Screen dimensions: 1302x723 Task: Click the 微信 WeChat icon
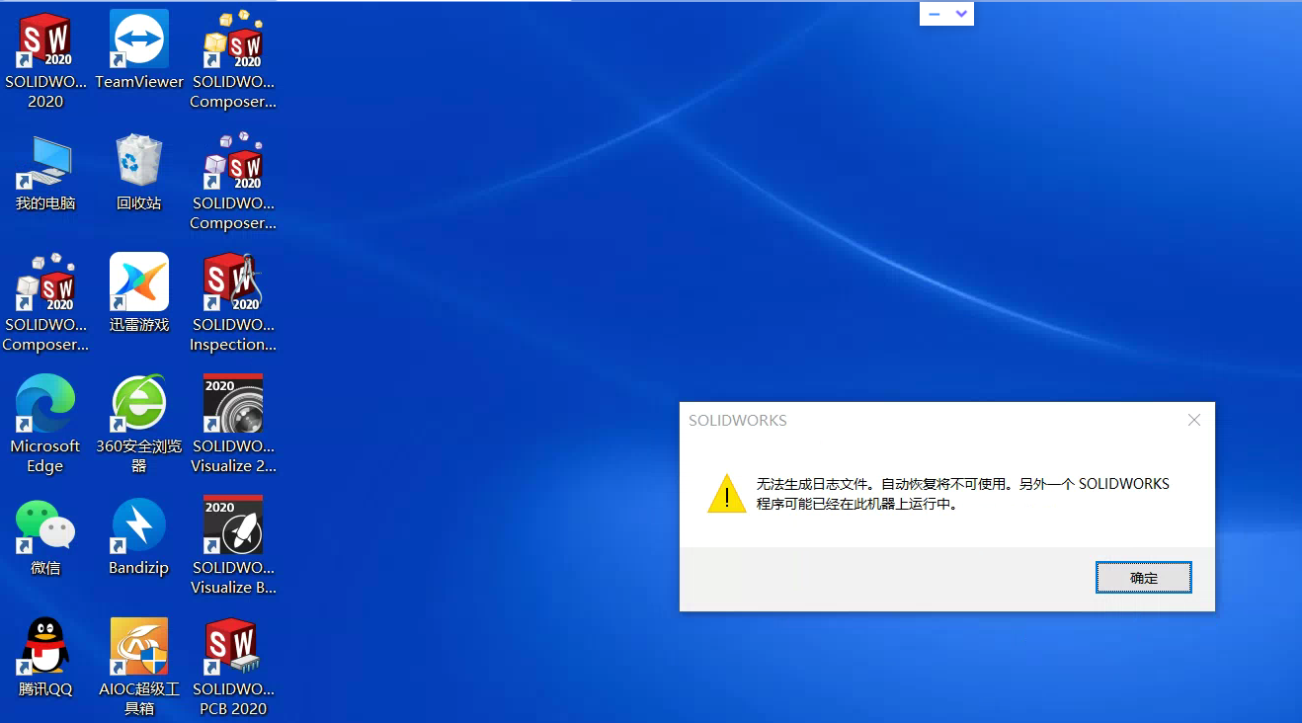pyautogui.click(x=45, y=525)
